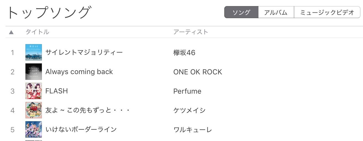This screenshot has width=363, height=141.
Task: Open the song title Always coming back
Action: coord(79,72)
